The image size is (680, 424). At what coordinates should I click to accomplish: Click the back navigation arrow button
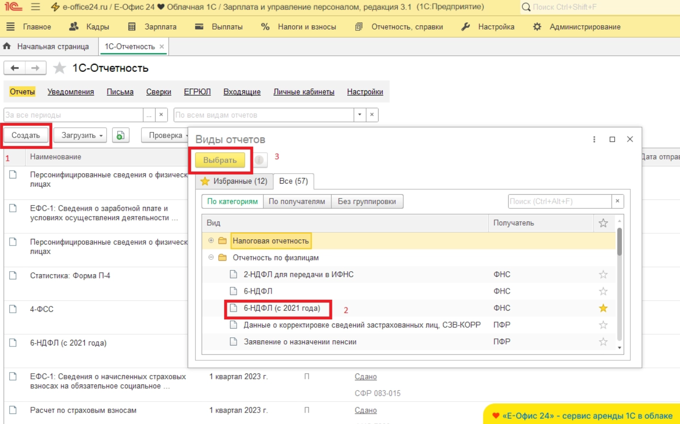pyautogui.click(x=15, y=68)
